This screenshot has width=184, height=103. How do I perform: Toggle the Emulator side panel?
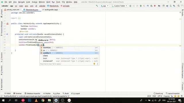[183, 86]
